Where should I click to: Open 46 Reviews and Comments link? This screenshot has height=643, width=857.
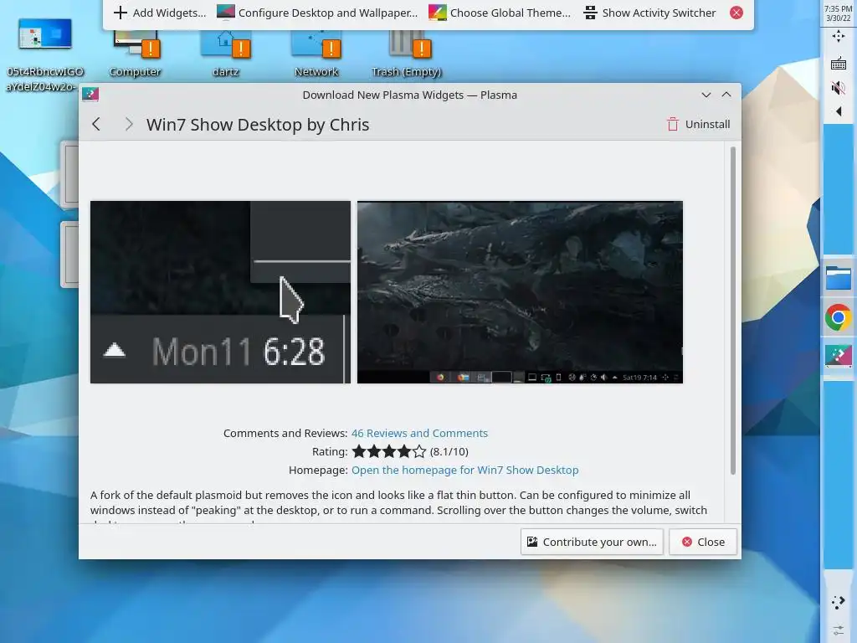pyautogui.click(x=419, y=433)
